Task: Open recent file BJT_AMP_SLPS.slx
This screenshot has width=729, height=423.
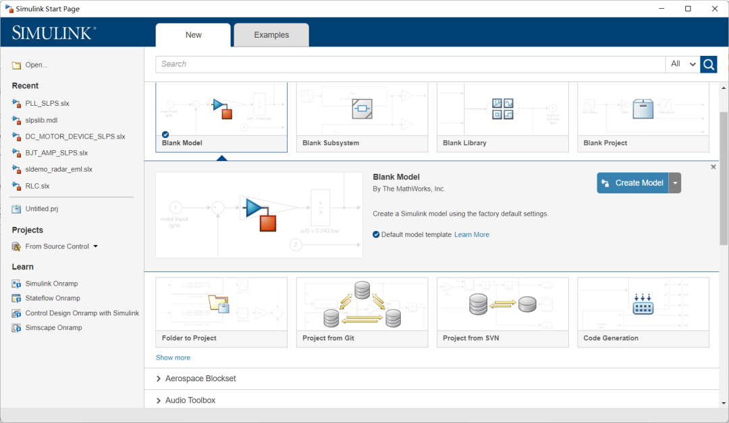Action: coord(57,153)
